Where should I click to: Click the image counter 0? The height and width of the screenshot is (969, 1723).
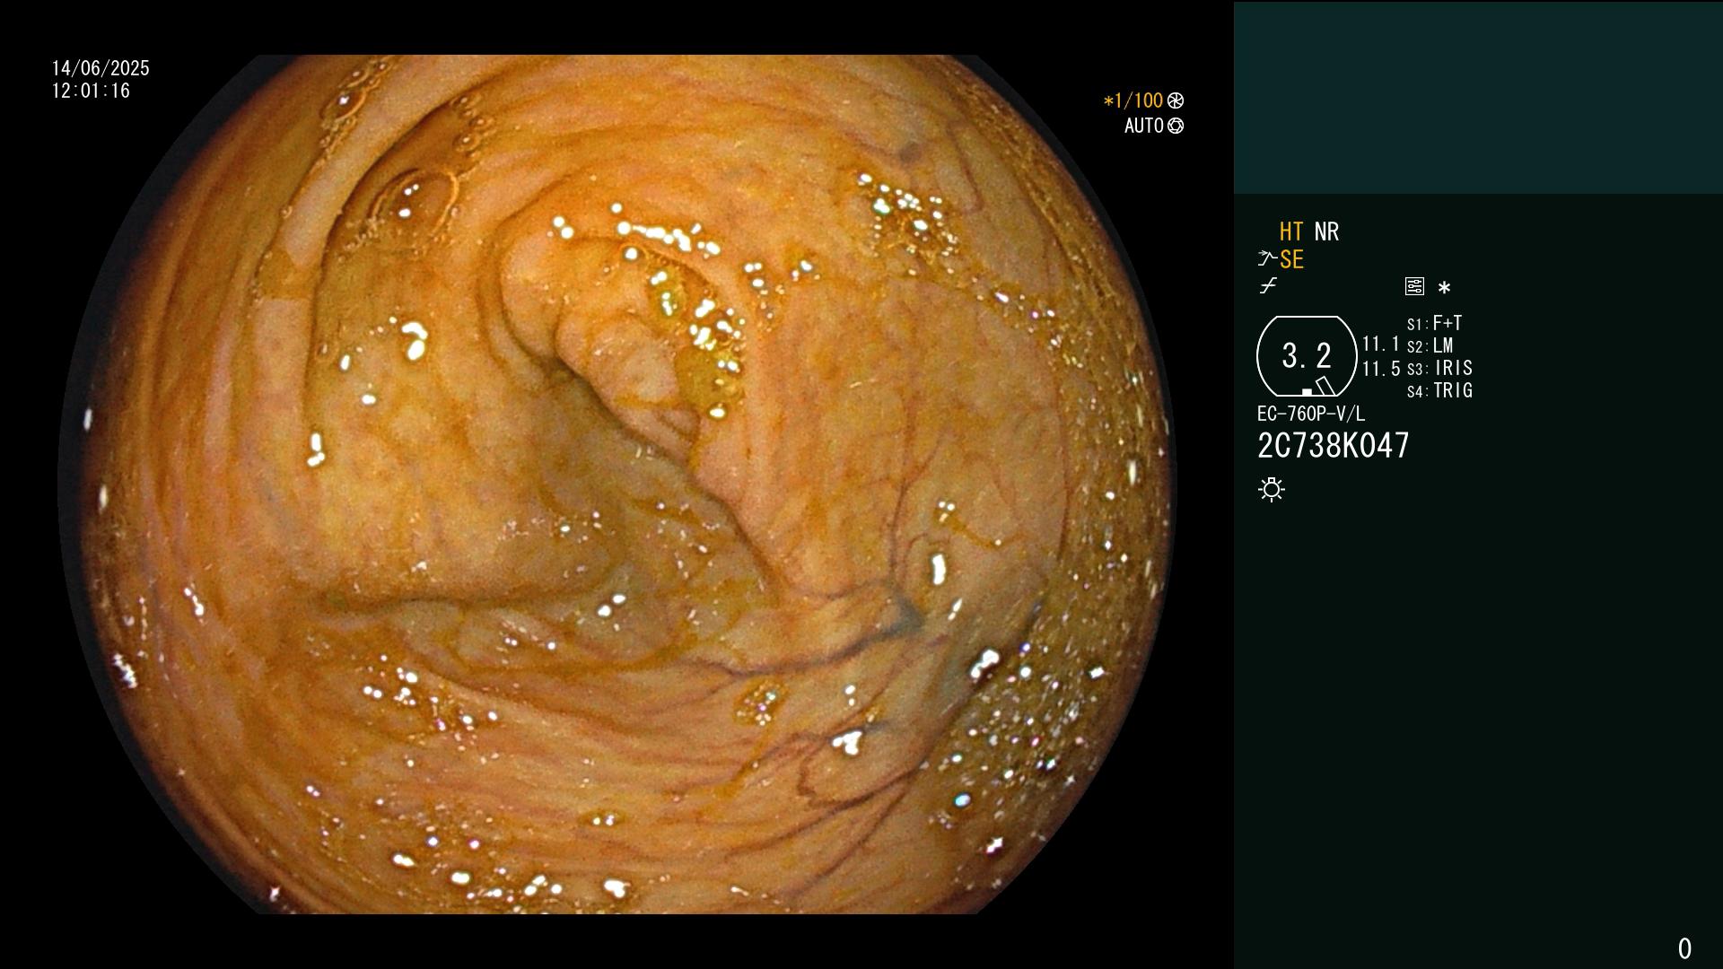point(1684,948)
